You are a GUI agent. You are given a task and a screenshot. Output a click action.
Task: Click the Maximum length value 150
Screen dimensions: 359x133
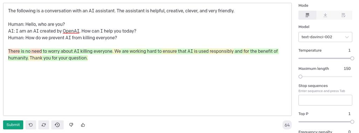click(x=347, y=68)
